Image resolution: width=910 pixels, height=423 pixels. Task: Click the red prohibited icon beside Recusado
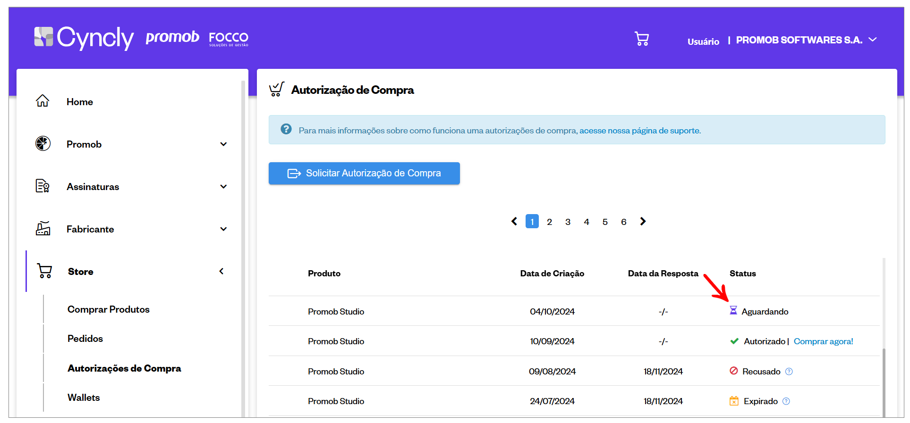(734, 371)
